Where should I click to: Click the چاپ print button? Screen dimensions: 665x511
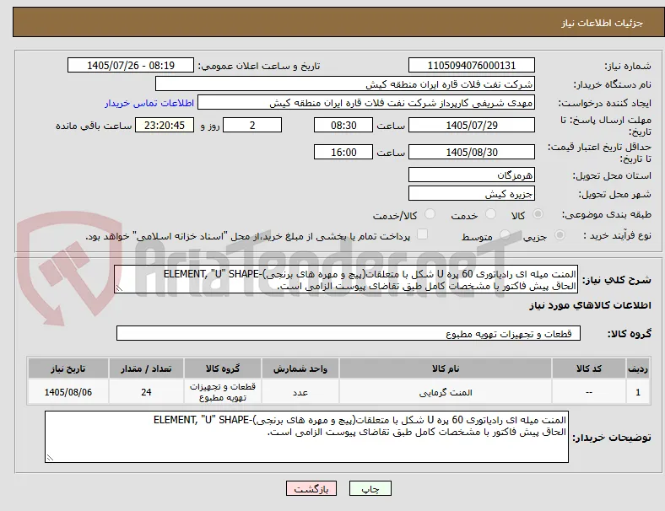(x=370, y=488)
